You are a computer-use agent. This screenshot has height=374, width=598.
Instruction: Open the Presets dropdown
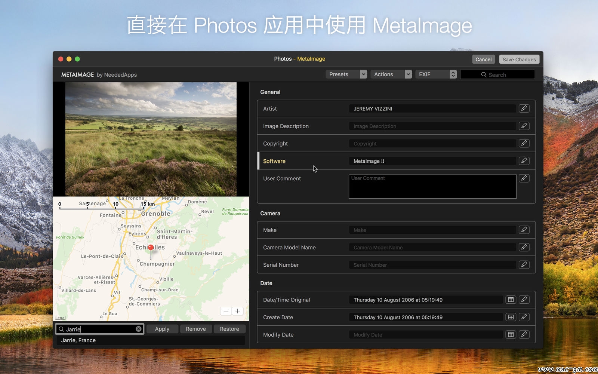[x=346, y=74]
